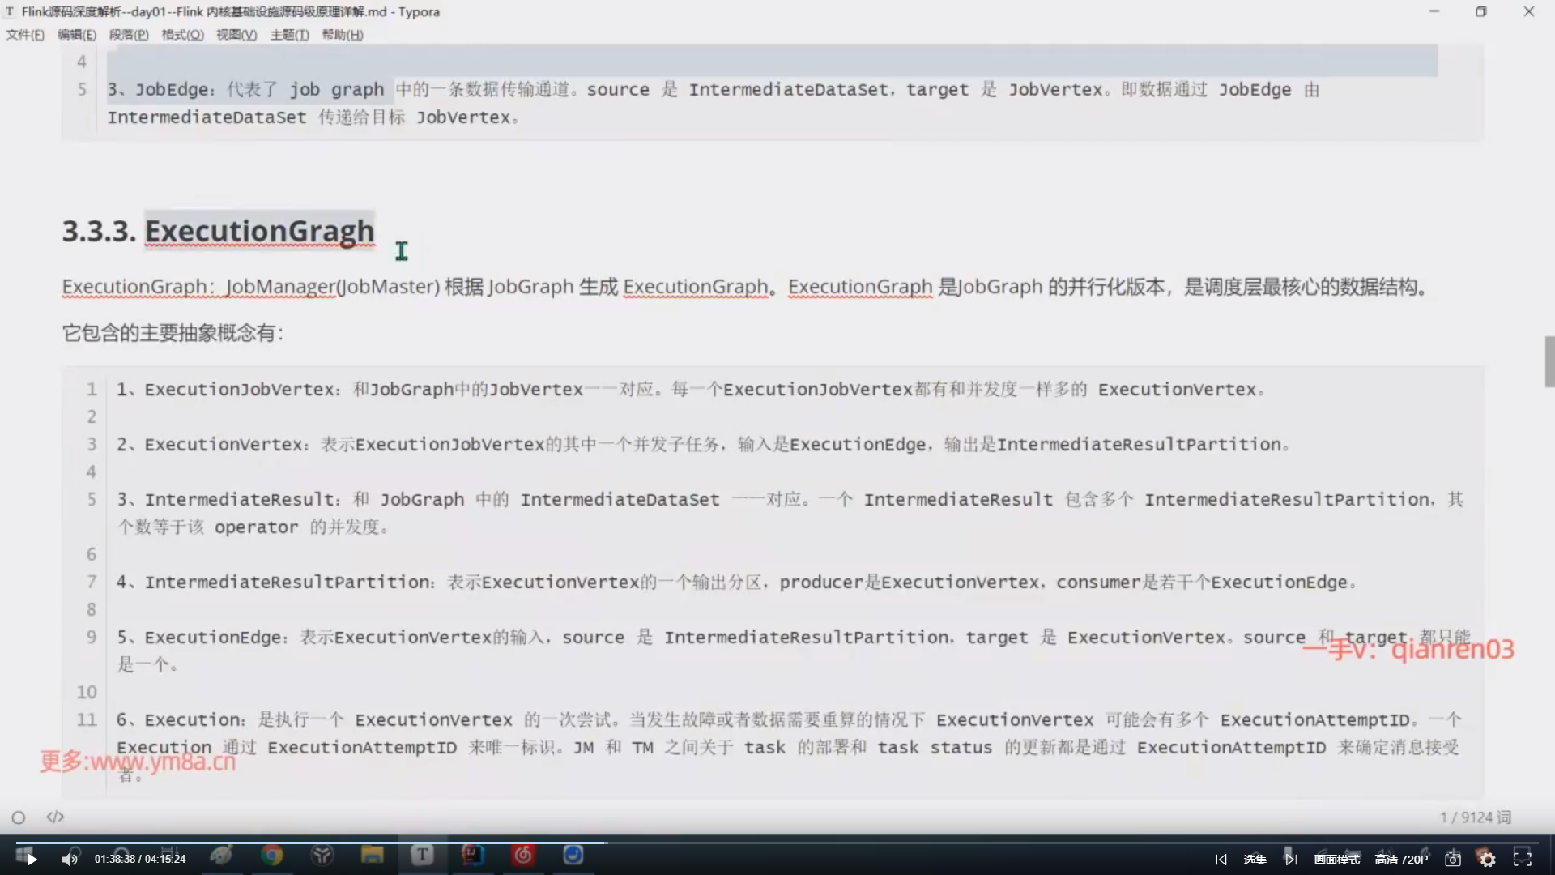Click the 1 / 9124 词 word count
This screenshot has height=875, width=1555.
tap(1475, 817)
